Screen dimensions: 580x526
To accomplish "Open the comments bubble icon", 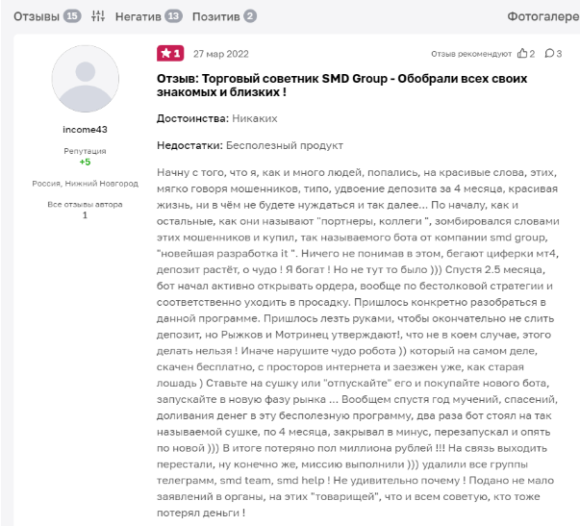I will (x=549, y=53).
